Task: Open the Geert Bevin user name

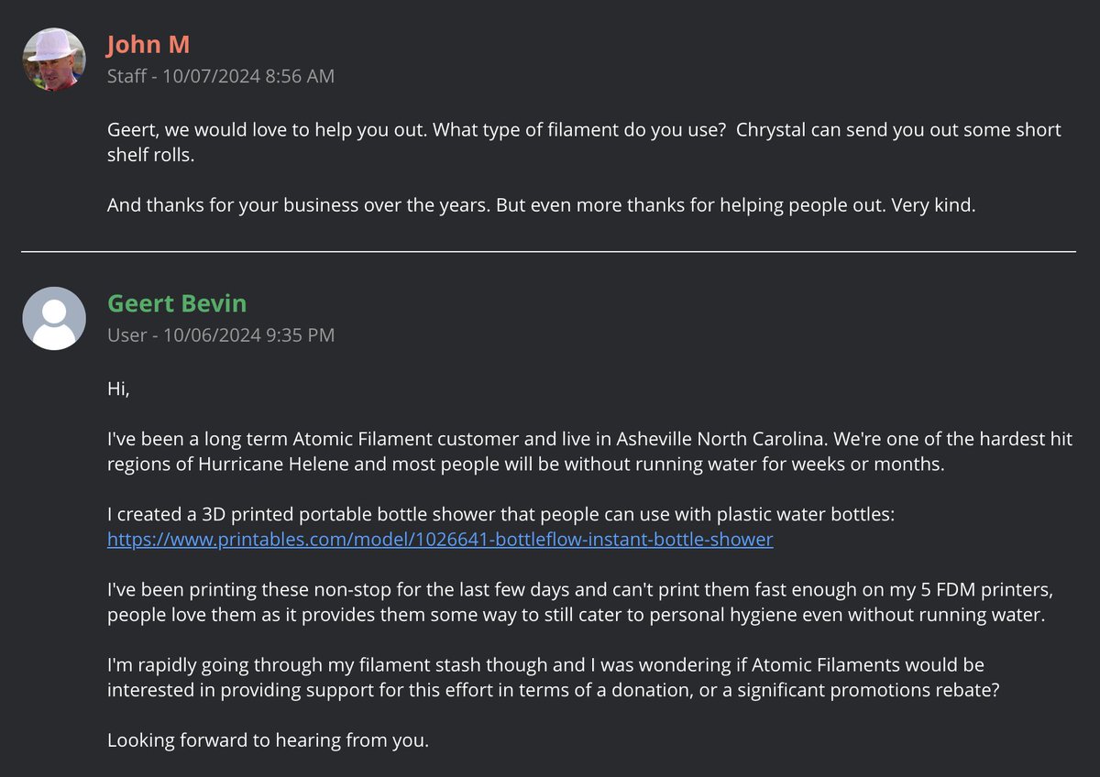Action: coord(177,303)
